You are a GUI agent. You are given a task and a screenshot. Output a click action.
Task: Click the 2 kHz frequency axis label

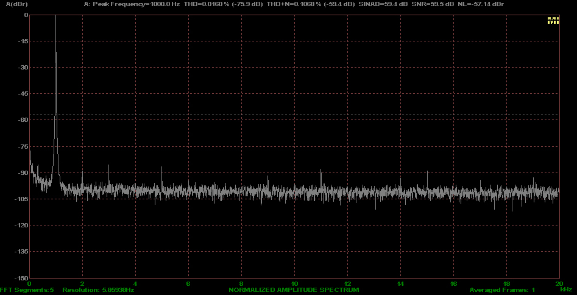pos(82,283)
